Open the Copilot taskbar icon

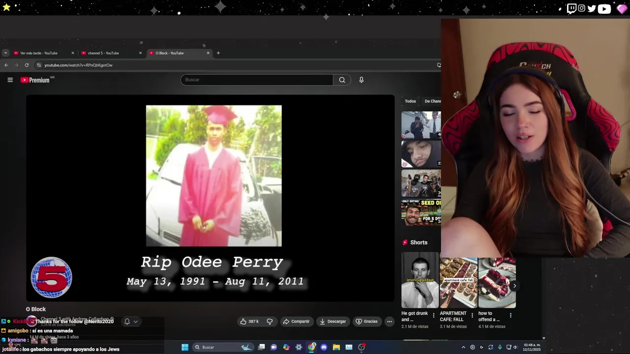(286, 347)
